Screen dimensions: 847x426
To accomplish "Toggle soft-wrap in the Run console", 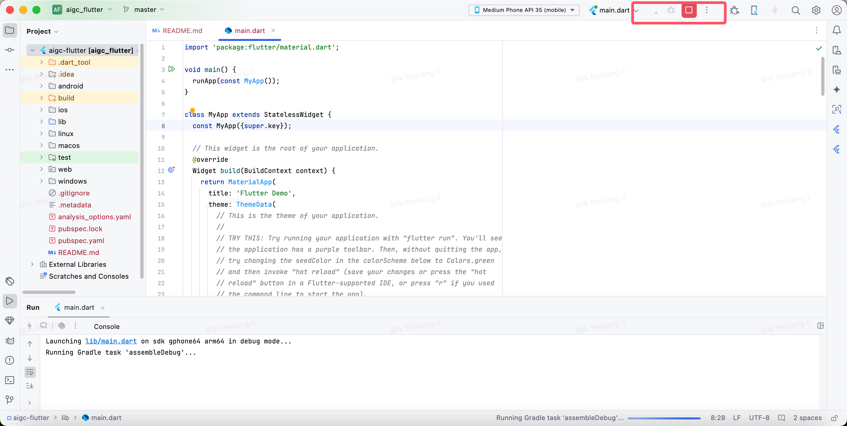I will pos(30,372).
